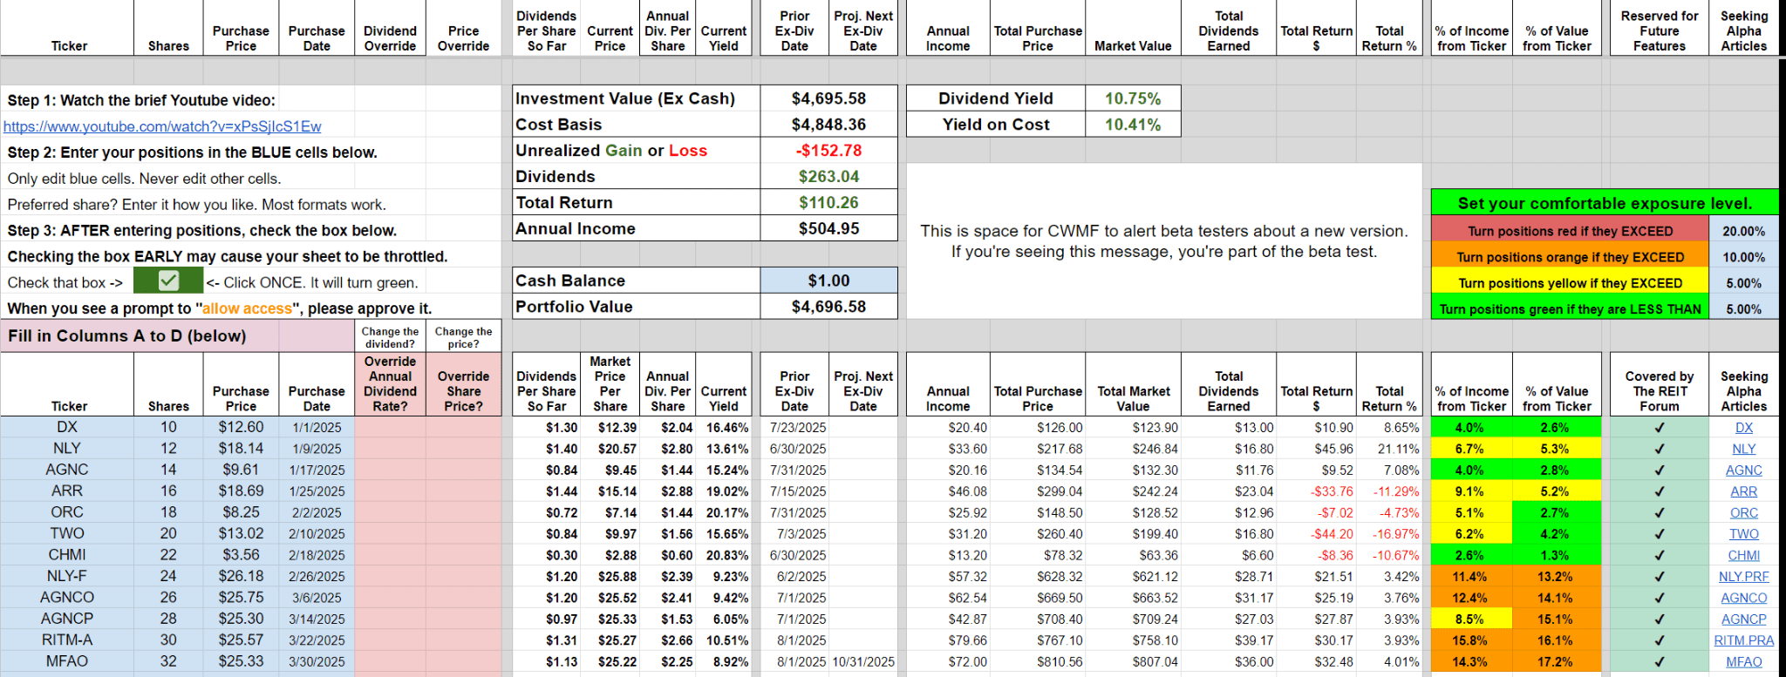The image size is (1786, 677).
Task: Click the MFAO Seeking Alpha articles link
Action: pos(1743,661)
